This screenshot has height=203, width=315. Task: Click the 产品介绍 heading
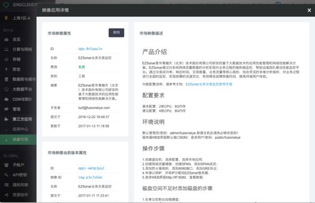155,52
